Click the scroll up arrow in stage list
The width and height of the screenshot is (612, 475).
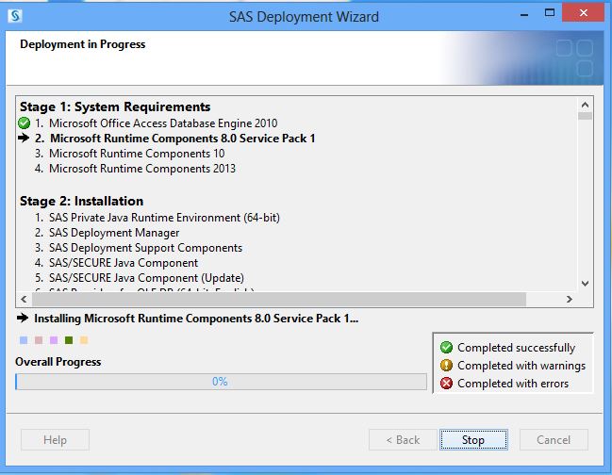coord(585,105)
